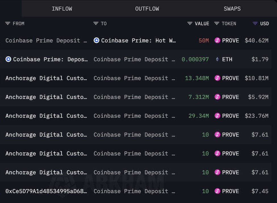Click the VALUE column filter icon
277x203 pixels.
click(190, 24)
